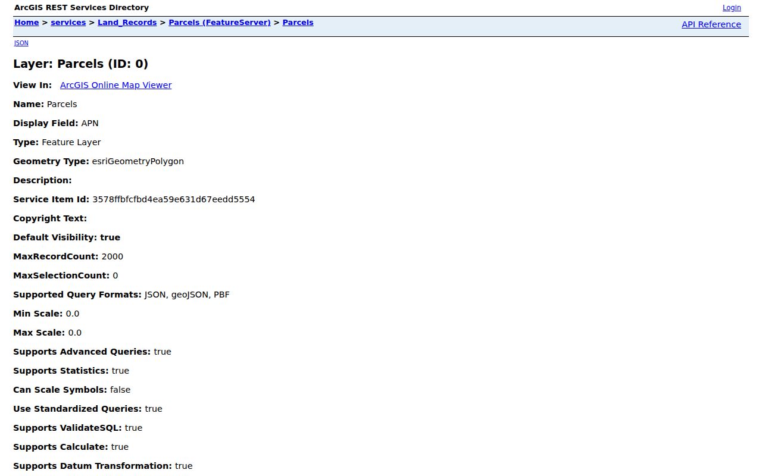The width and height of the screenshot is (762, 476).
Task: Click the Use Standardized Queries label
Action: [x=77, y=409]
